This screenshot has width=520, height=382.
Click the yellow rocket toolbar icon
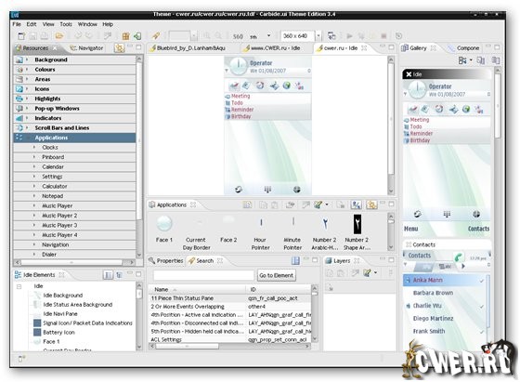point(156,36)
